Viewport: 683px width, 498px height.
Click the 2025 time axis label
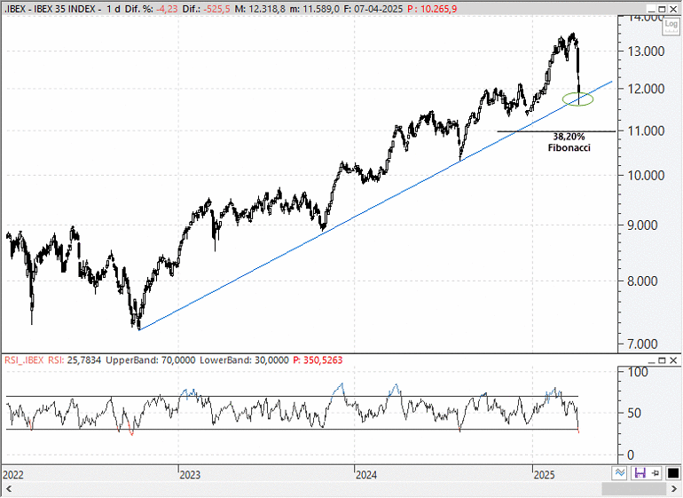click(x=545, y=474)
